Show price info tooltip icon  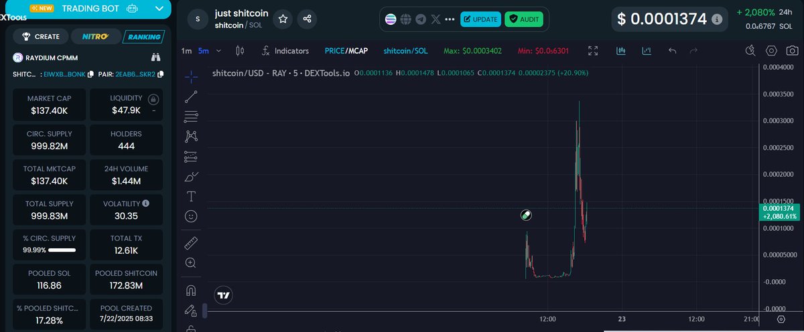718,19
